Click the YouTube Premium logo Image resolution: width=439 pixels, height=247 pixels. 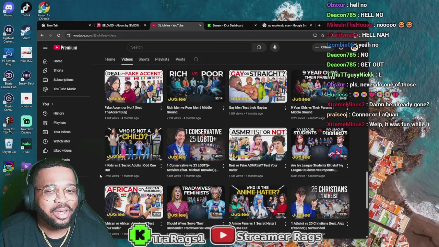pos(66,47)
